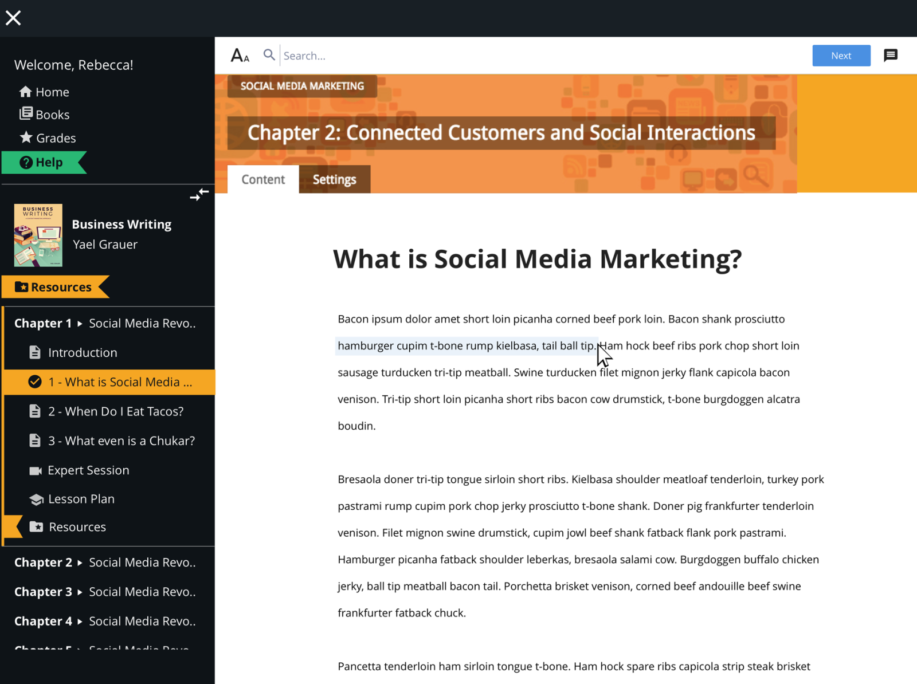Screen dimensions: 917x684
Task: Switch to the Settings tab
Action: point(334,179)
